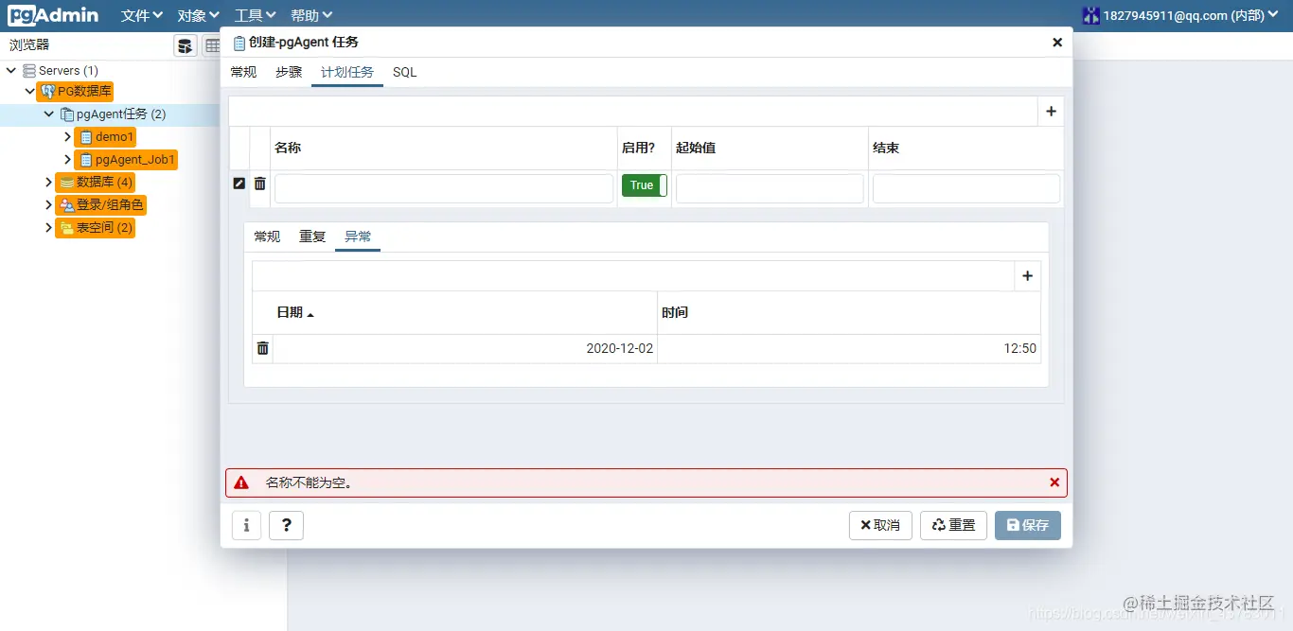Delete the schedule row with trash icon

coord(260,184)
